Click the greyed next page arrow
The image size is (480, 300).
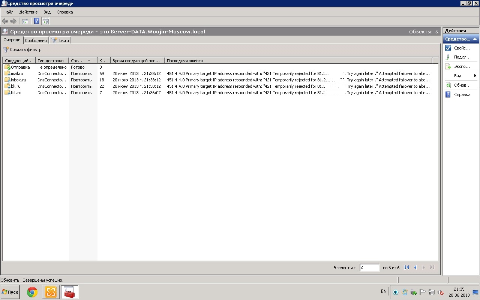(x=424, y=267)
